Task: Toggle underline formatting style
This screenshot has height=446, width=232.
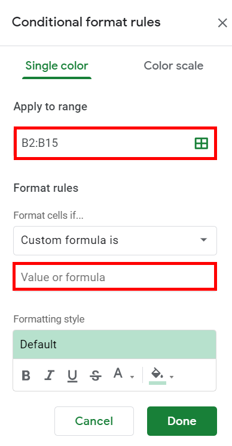Action: point(72,376)
